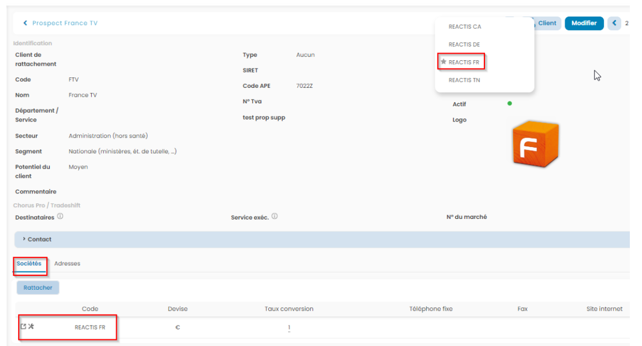Select REACTIS DE from the company dropdown
The image size is (642, 346).
tap(464, 44)
